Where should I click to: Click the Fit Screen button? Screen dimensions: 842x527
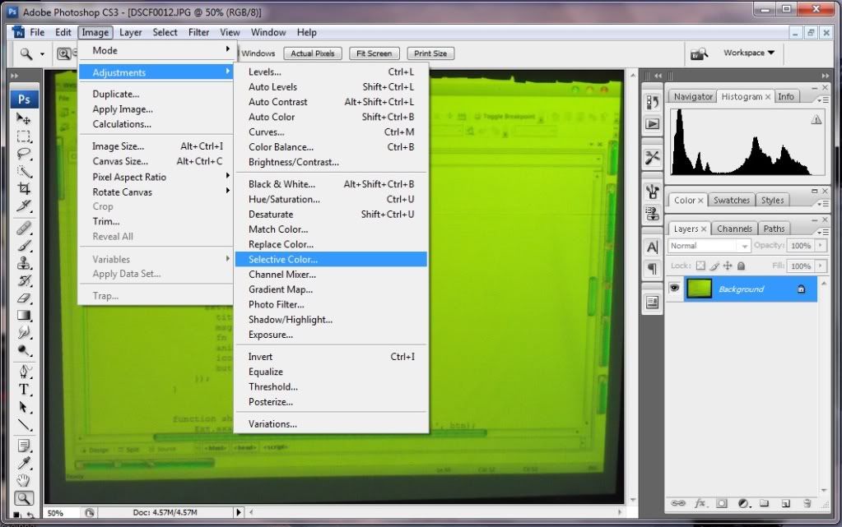pyautogui.click(x=374, y=53)
